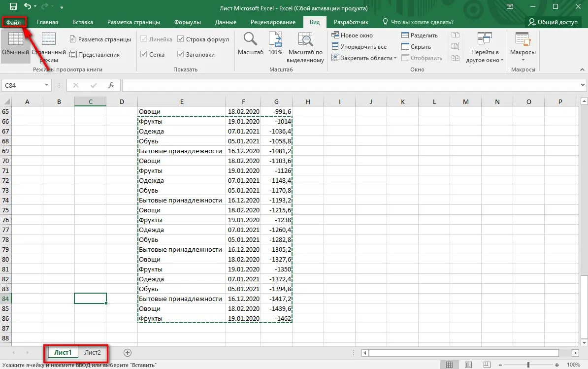
Task: Select row 75 header
Action: 5,210
